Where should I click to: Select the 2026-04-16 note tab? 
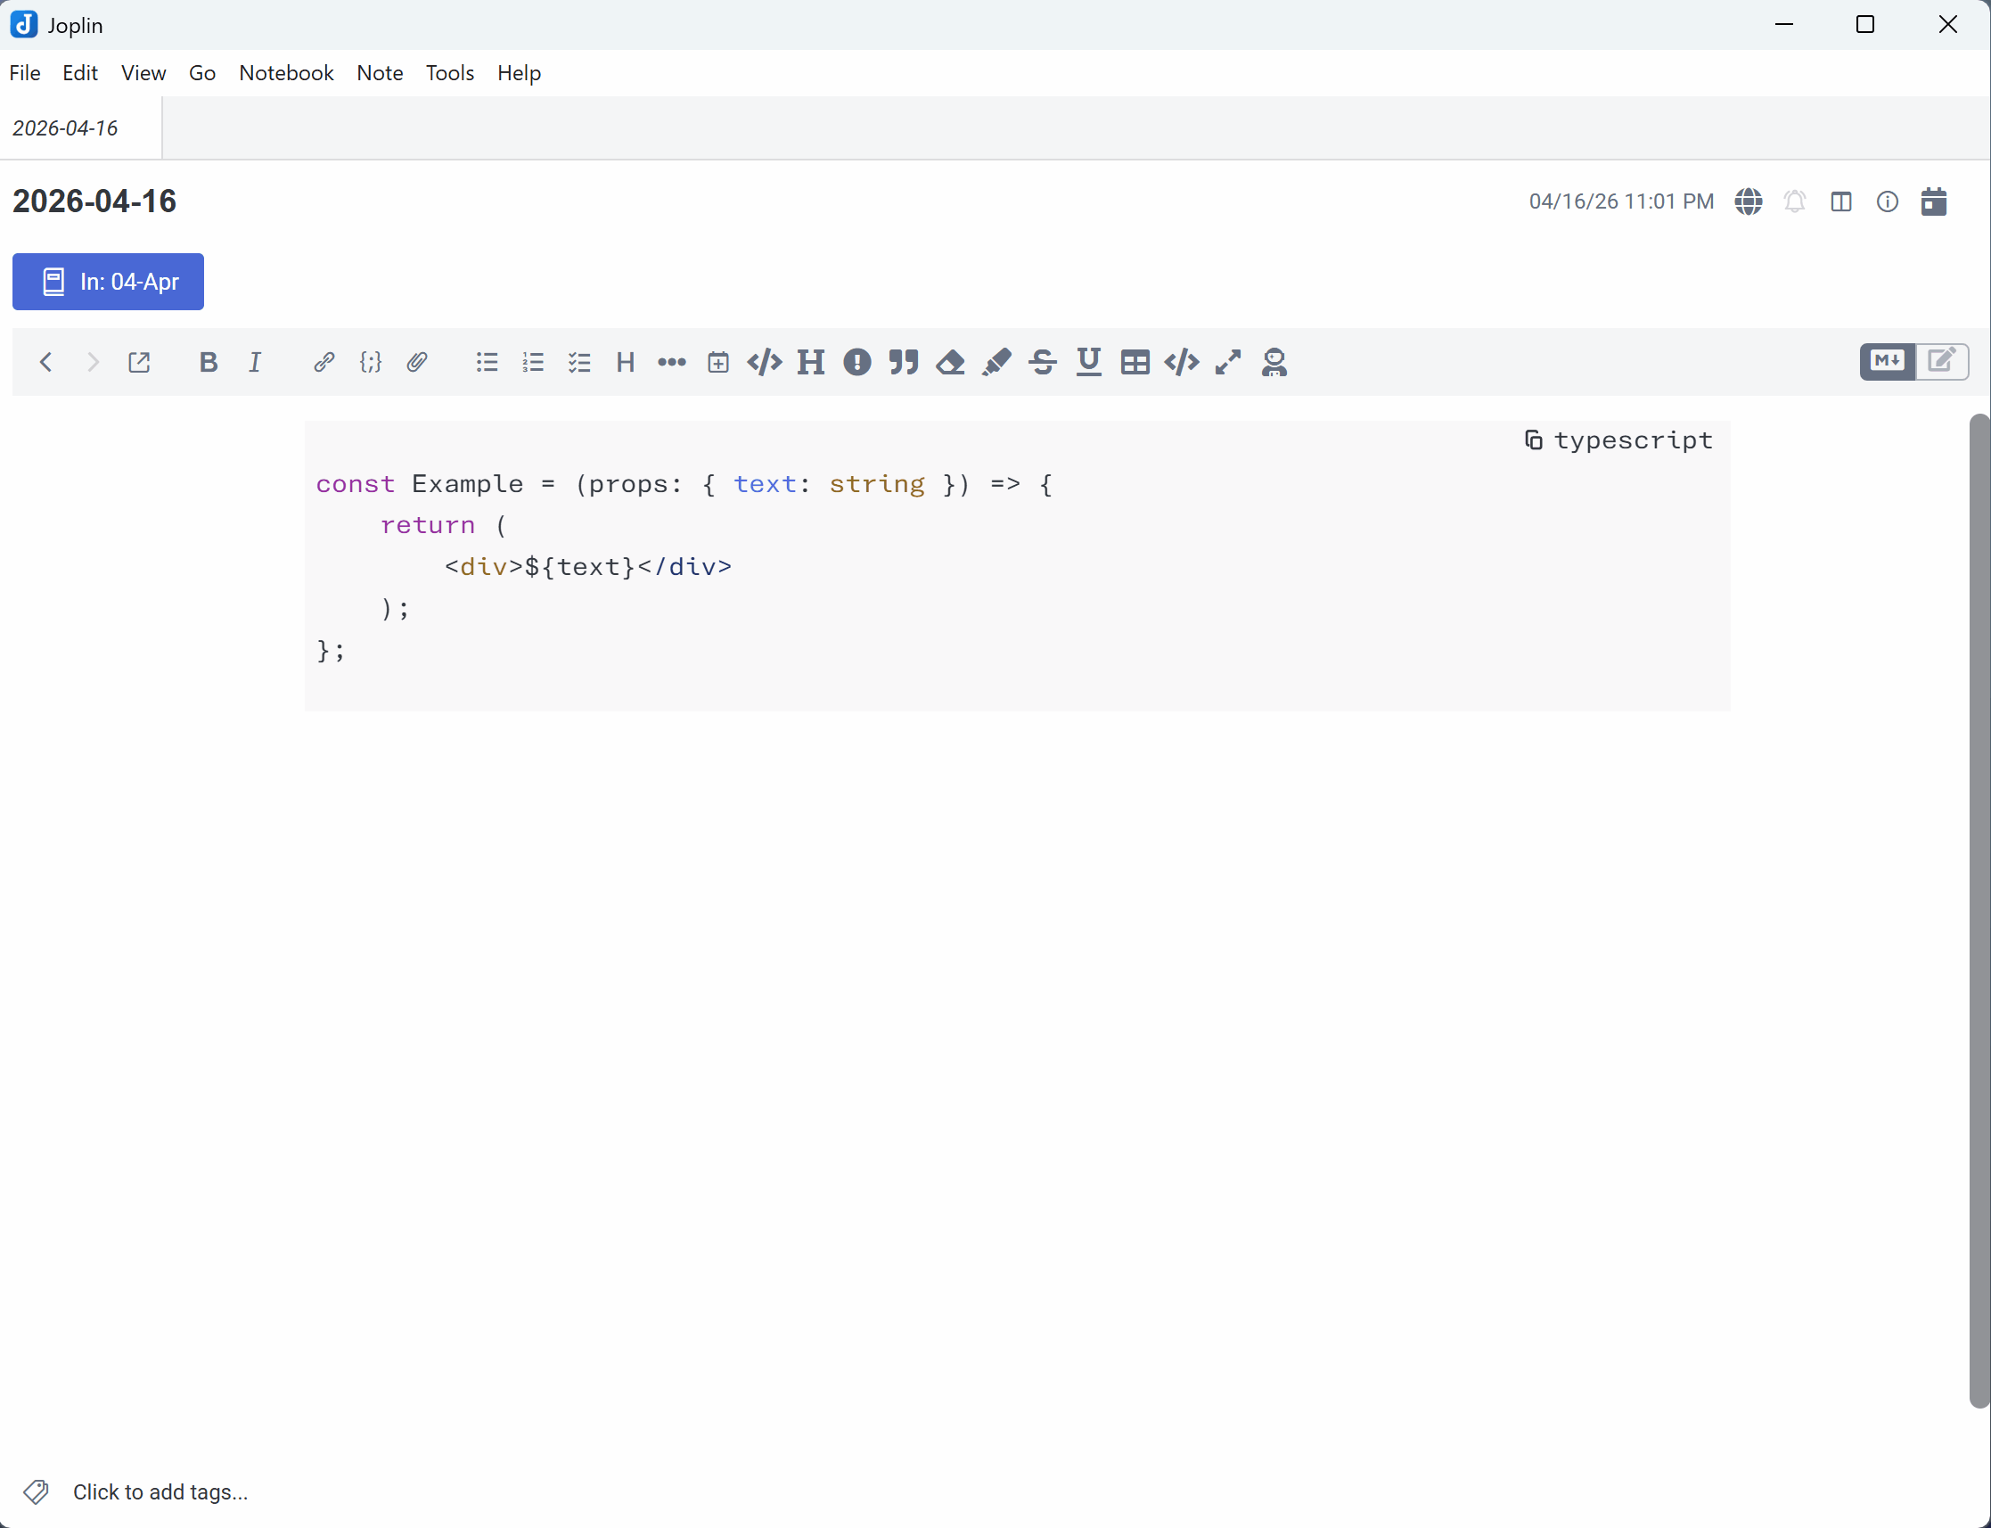[x=65, y=128]
